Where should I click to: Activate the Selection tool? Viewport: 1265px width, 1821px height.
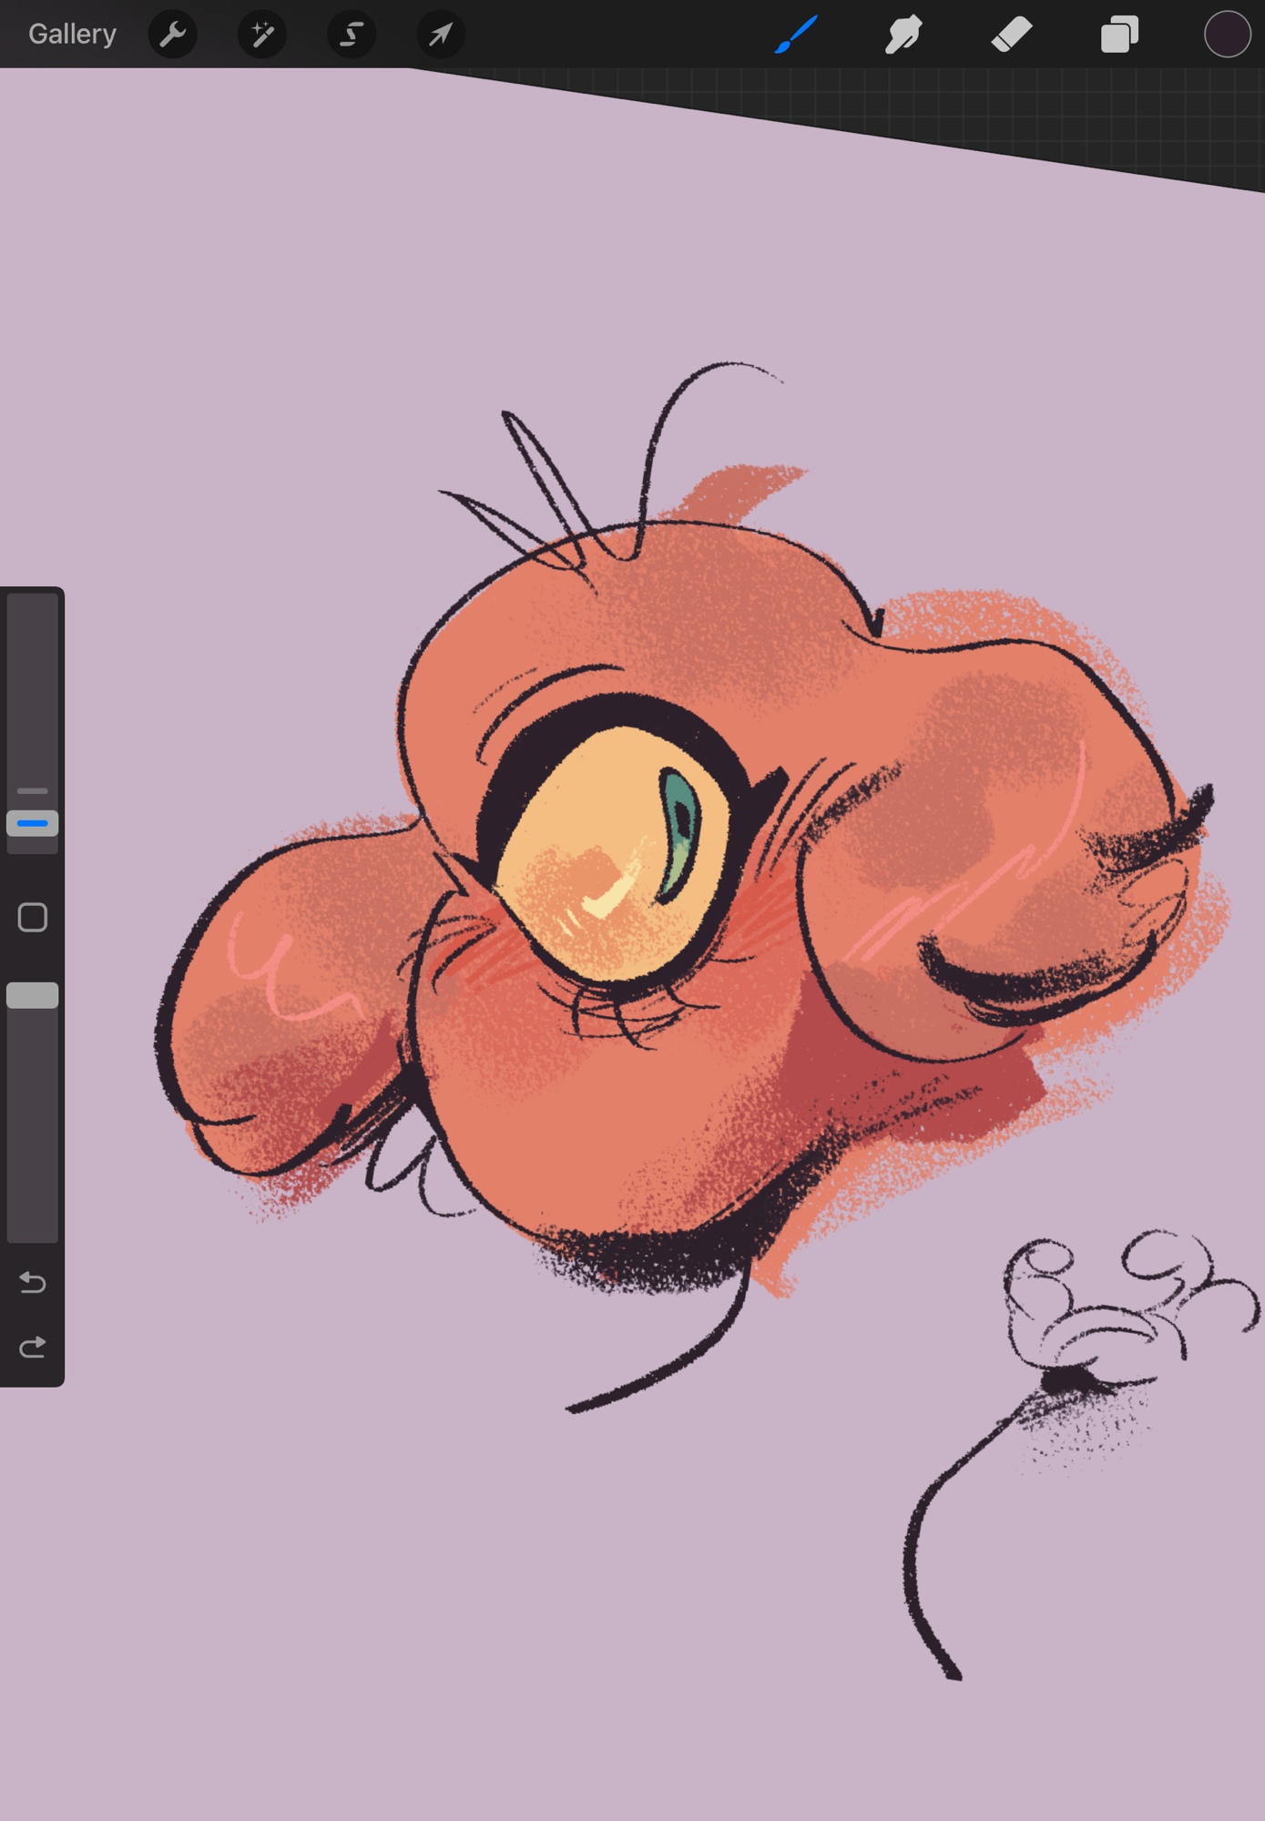pyautogui.click(x=352, y=35)
